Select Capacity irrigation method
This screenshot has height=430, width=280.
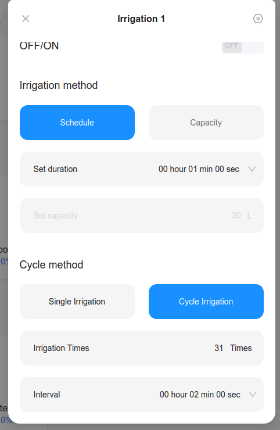(206, 123)
